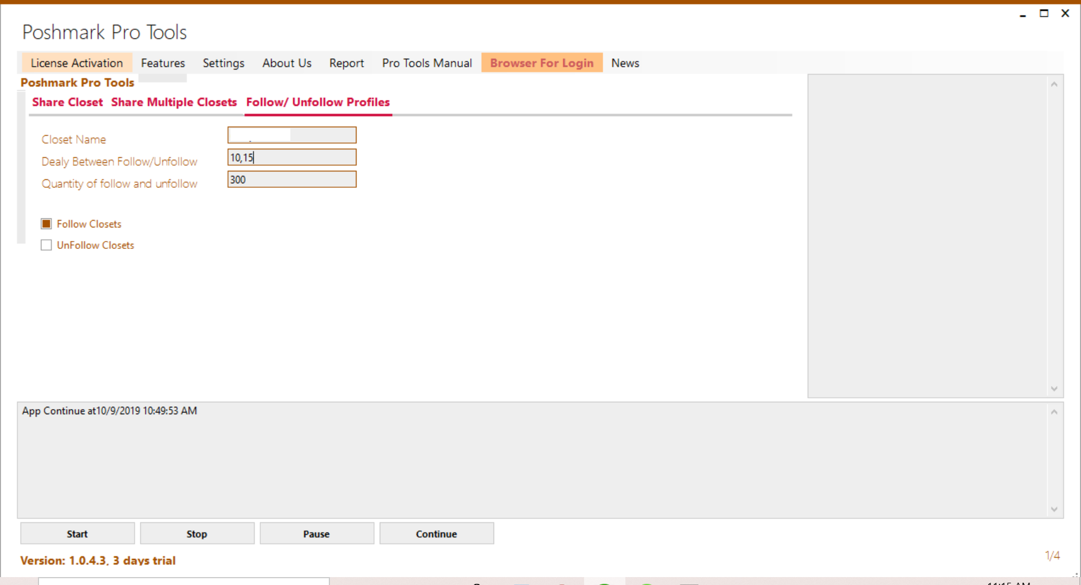This screenshot has height=585, width=1081.
Task: Click the Pause button
Action: pos(316,534)
